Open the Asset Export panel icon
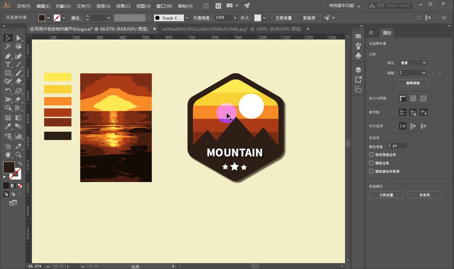 pyautogui.click(x=358, y=79)
